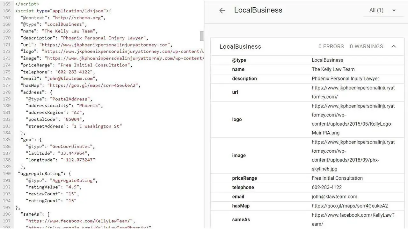Click the image property label in results

tap(239, 156)
